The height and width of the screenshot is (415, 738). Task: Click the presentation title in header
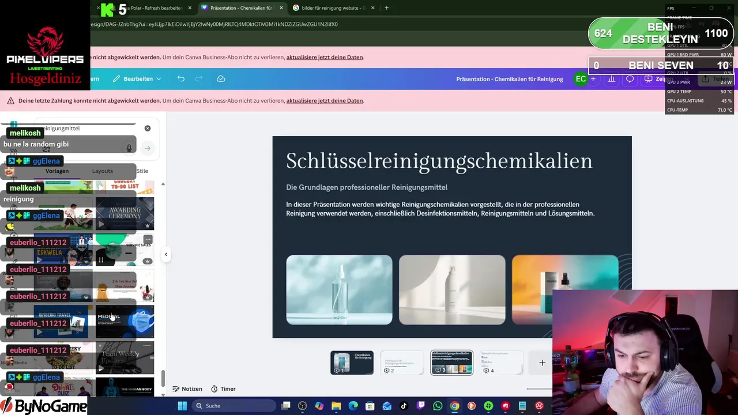[510, 79]
